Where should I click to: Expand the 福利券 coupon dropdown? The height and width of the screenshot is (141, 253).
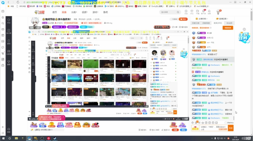pyautogui.click(x=143, y=130)
